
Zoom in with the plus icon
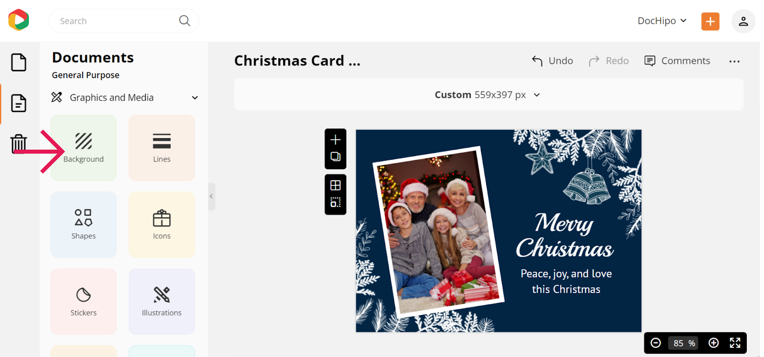point(713,343)
